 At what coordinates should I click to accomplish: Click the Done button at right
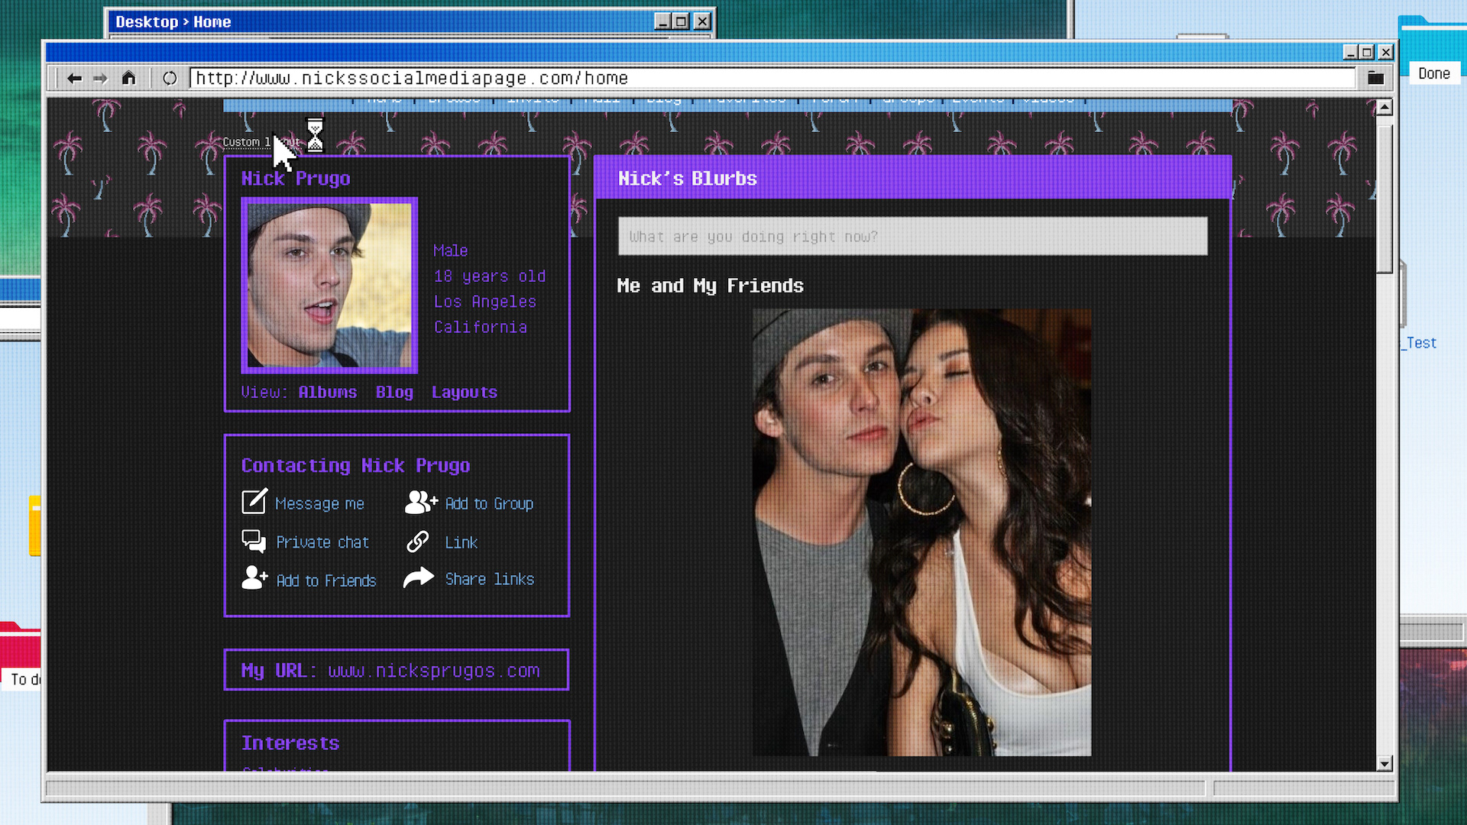1434,73
